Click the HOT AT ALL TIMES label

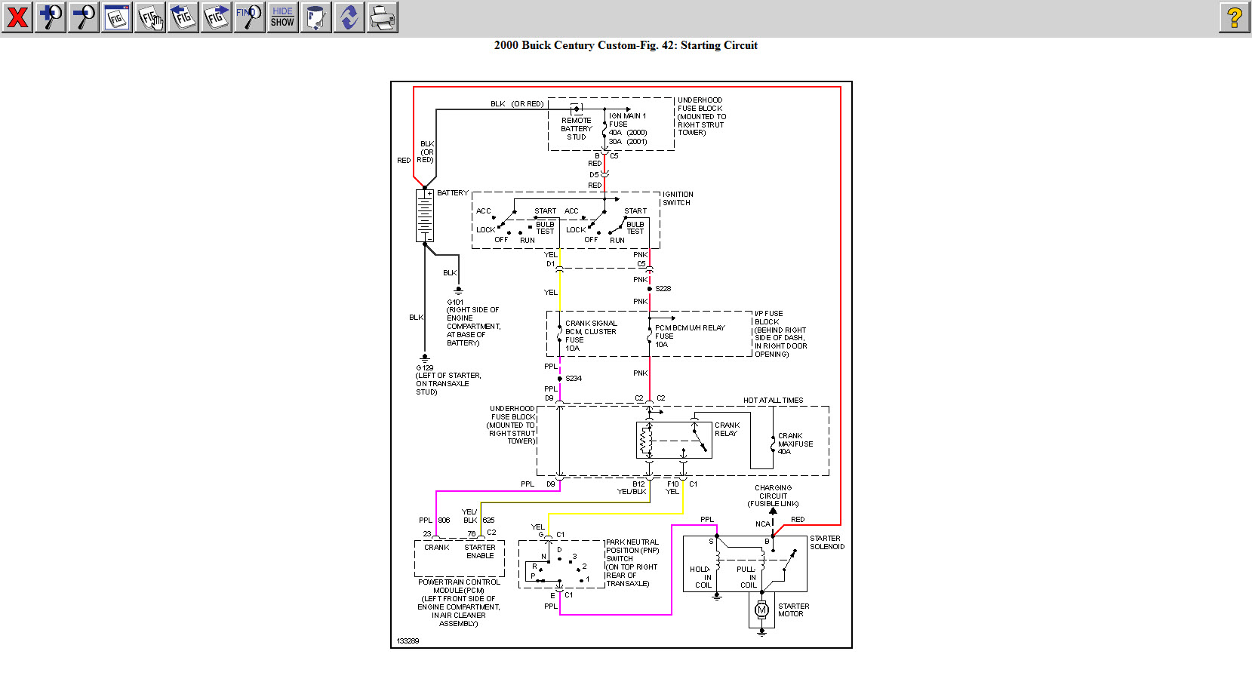pos(773,401)
